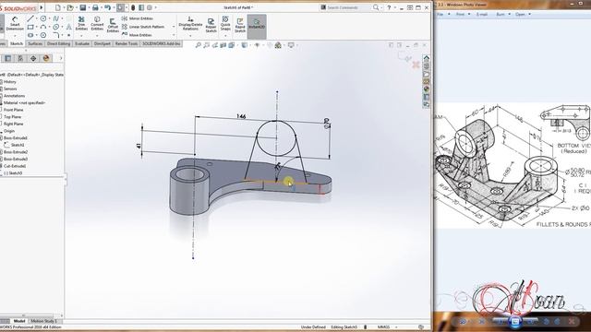Click the Select cursor tool icon
The width and height of the screenshot is (591, 332).
[120, 7]
